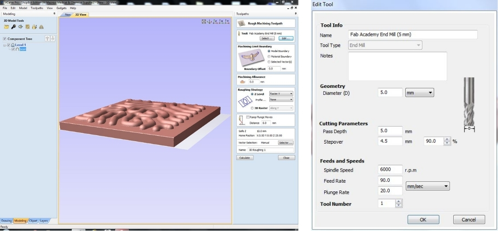Switch to the Clipart tab
Screen dimensions: 498x231
point(33,221)
